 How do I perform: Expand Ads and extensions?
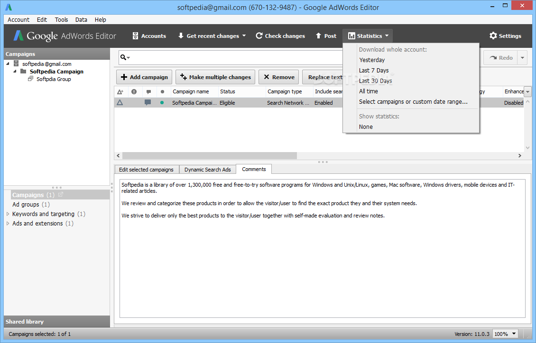[8, 224]
